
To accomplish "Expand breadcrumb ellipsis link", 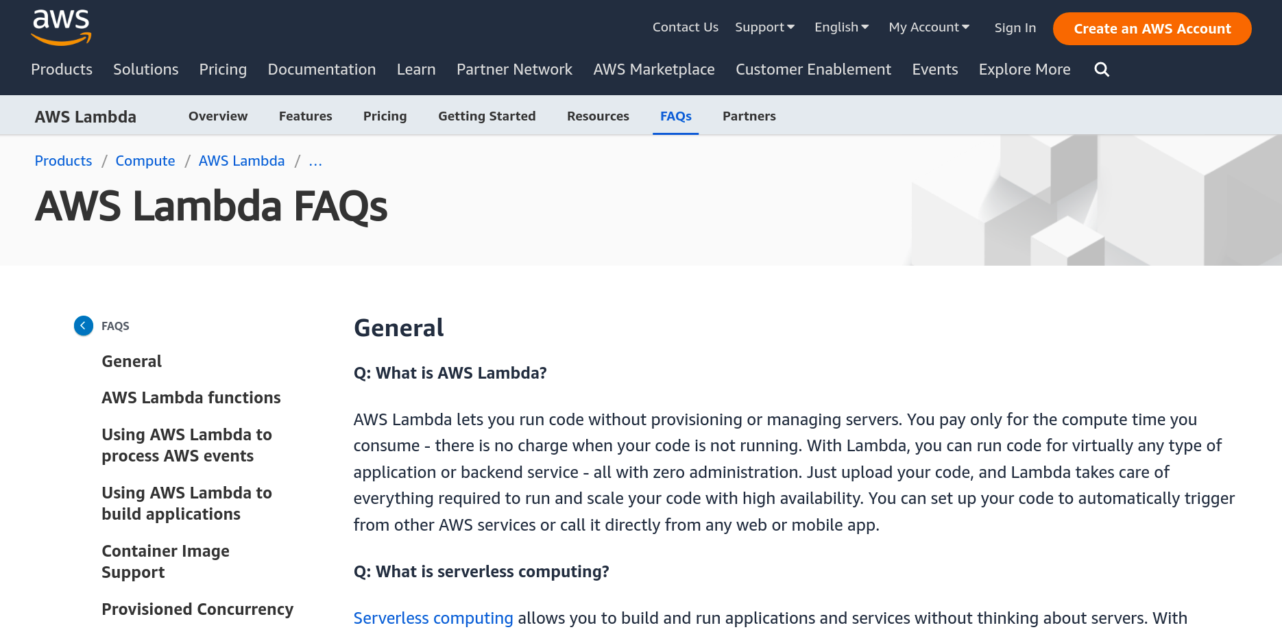I will [315, 161].
